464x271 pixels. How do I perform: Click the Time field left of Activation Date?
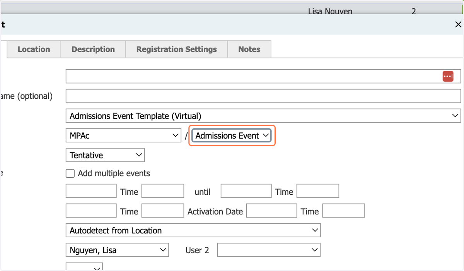pyautogui.click(x=163, y=211)
